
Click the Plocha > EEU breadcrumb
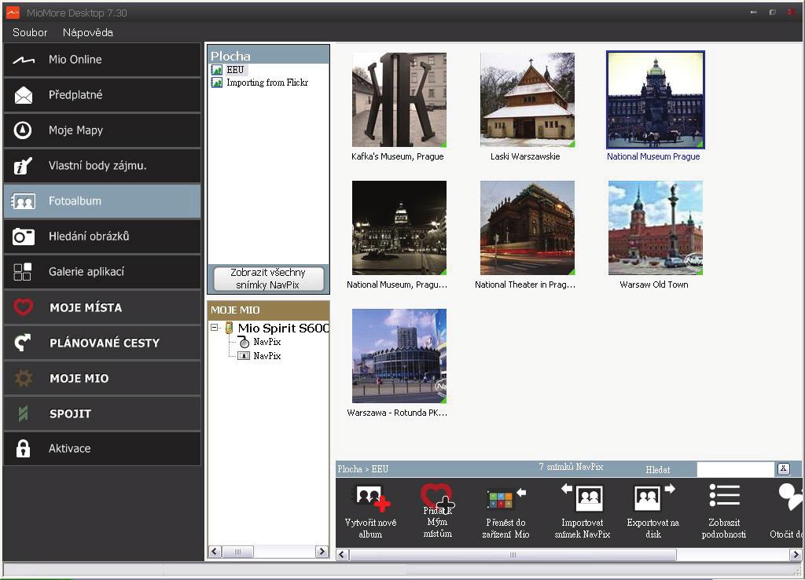(x=363, y=469)
